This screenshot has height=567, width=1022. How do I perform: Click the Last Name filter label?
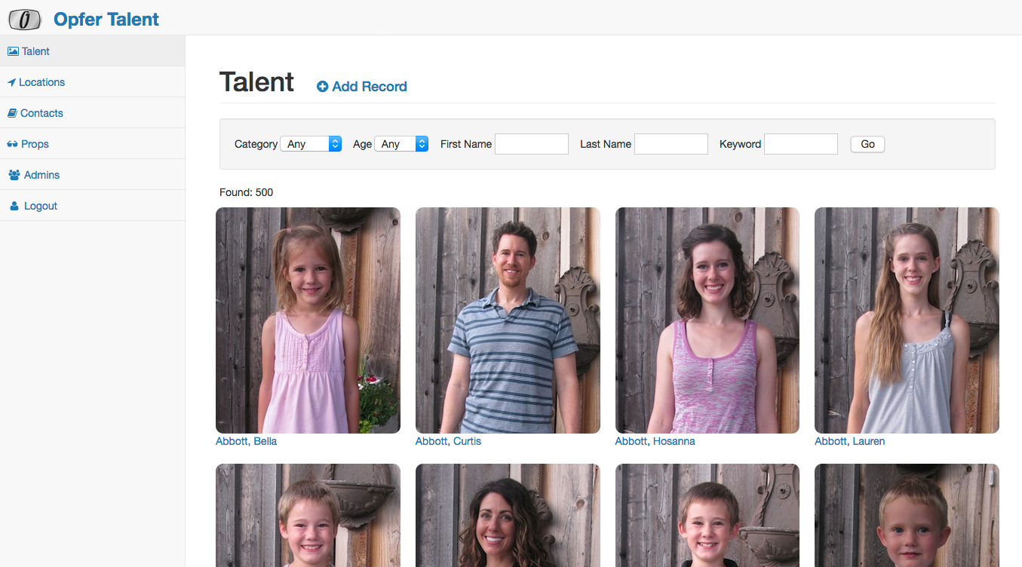click(x=606, y=144)
